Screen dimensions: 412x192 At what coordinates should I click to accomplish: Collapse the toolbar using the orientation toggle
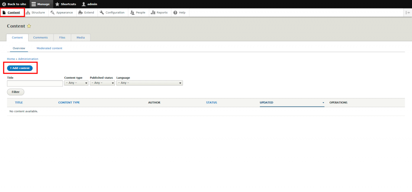pyautogui.click(x=408, y=12)
